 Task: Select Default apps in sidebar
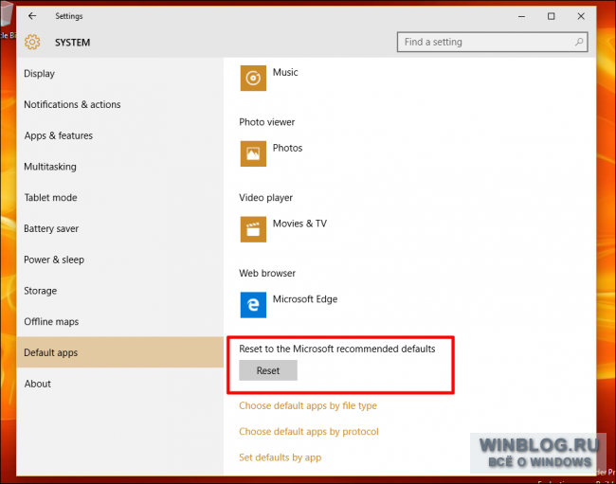click(119, 352)
